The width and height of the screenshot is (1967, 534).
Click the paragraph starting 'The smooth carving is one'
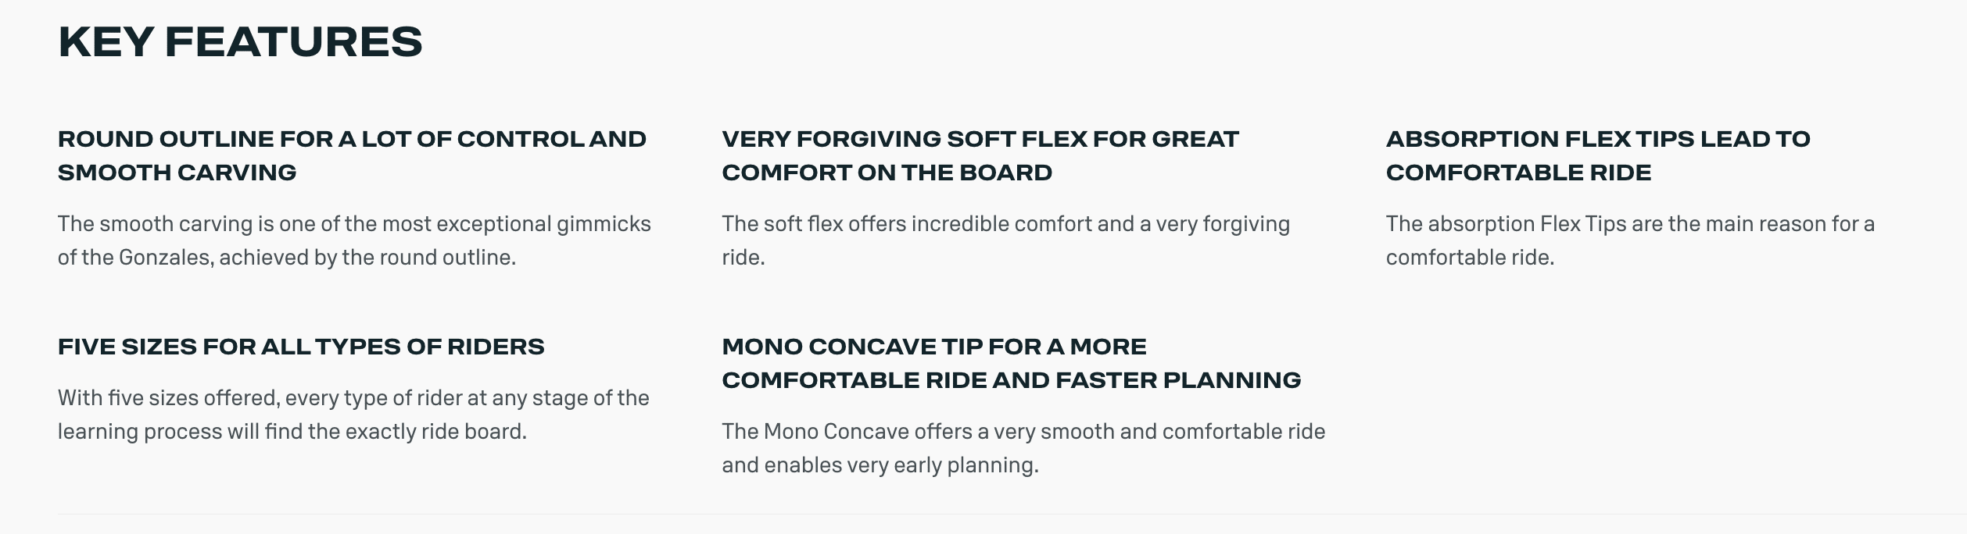pos(354,240)
